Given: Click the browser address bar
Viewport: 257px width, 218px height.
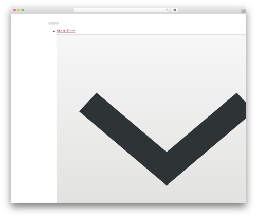Looking at the screenshot, I should tap(121, 10).
